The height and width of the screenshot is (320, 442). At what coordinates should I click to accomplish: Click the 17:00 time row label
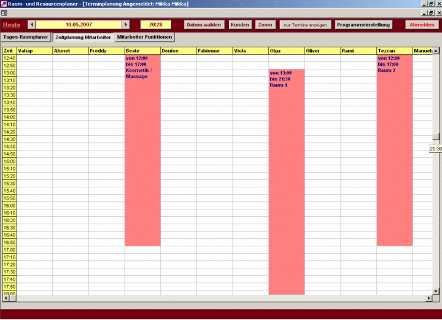[10, 250]
